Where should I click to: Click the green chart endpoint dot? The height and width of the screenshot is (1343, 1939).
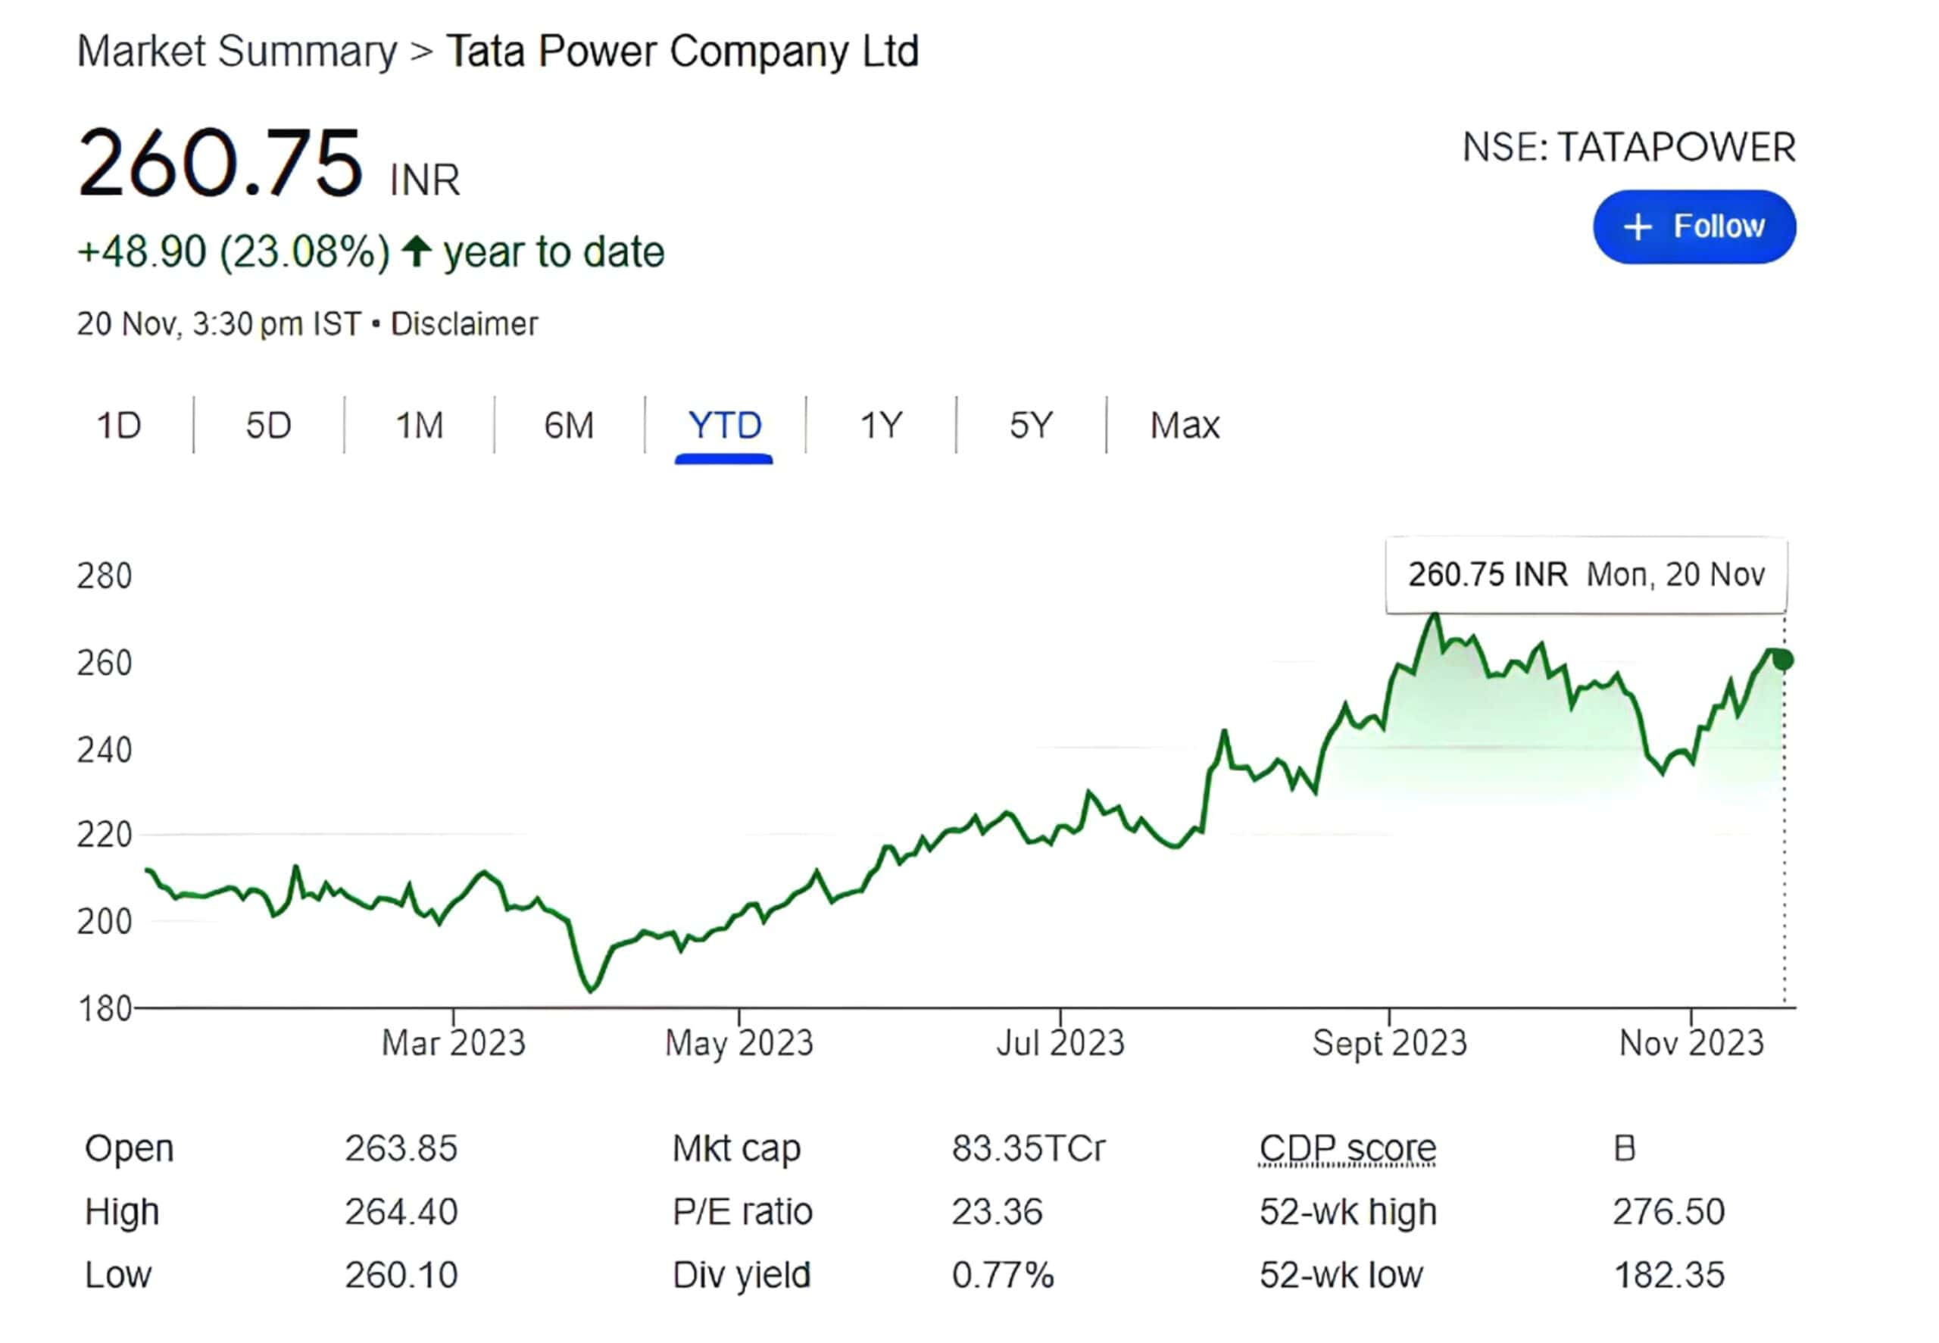click(1781, 660)
